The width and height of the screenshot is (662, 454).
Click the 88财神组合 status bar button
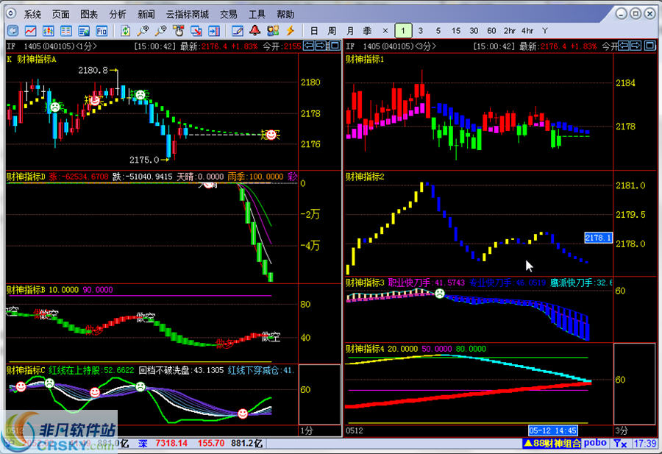pos(552,443)
